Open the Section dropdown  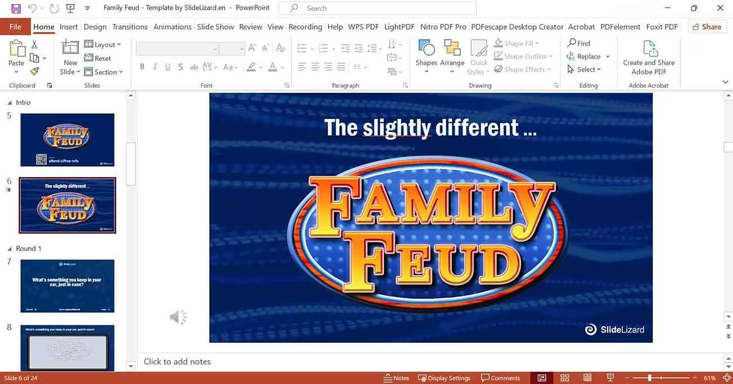coord(104,72)
